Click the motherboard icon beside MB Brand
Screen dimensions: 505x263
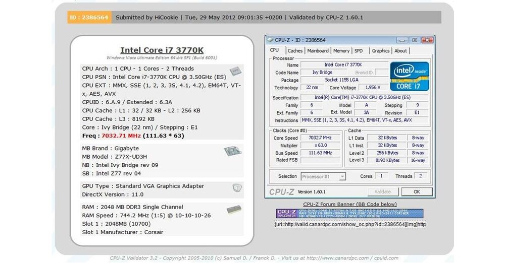point(232,151)
